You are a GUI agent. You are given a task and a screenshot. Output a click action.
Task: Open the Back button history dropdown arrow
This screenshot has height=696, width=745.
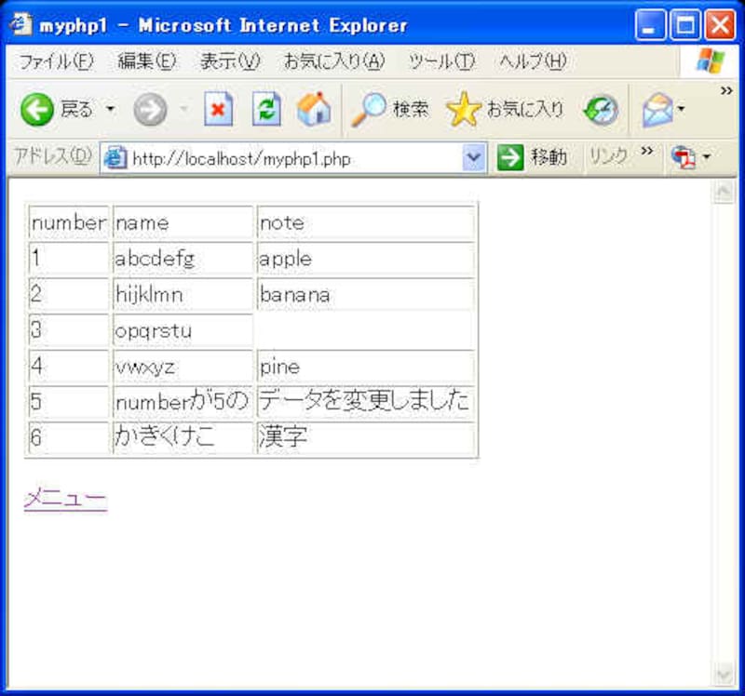(111, 111)
